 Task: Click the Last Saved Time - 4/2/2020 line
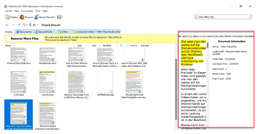click(x=225, y=64)
